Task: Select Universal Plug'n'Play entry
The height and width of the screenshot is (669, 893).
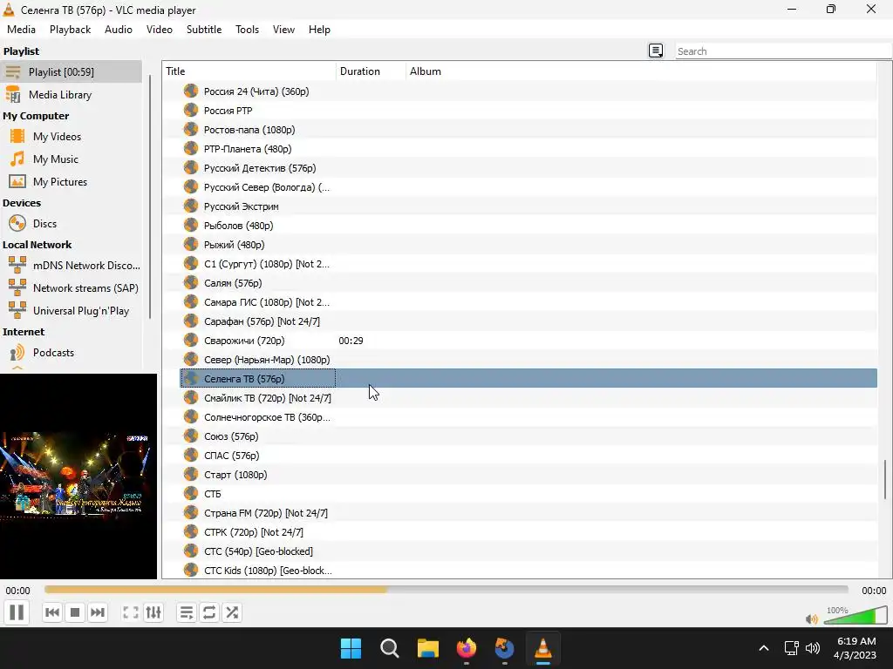Action: pyautogui.click(x=72, y=311)
